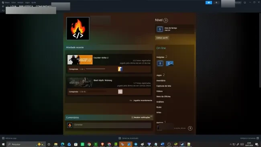This screenshot has width=261, height=147.
Task: Click the Editar perfil button
Action: pos(162,38)
